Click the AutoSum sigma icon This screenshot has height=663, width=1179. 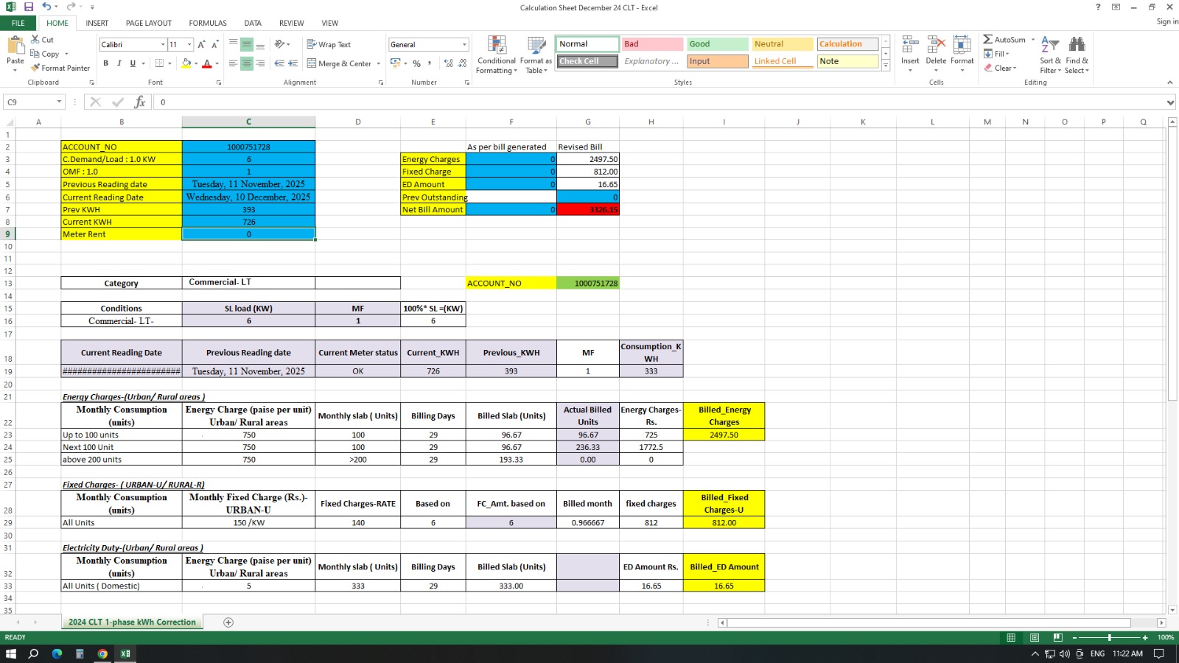[987, 40]
